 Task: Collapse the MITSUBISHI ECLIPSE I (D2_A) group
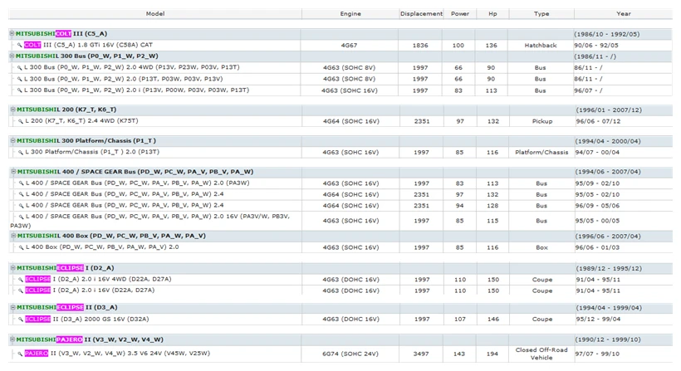click(x=13, y=268)
